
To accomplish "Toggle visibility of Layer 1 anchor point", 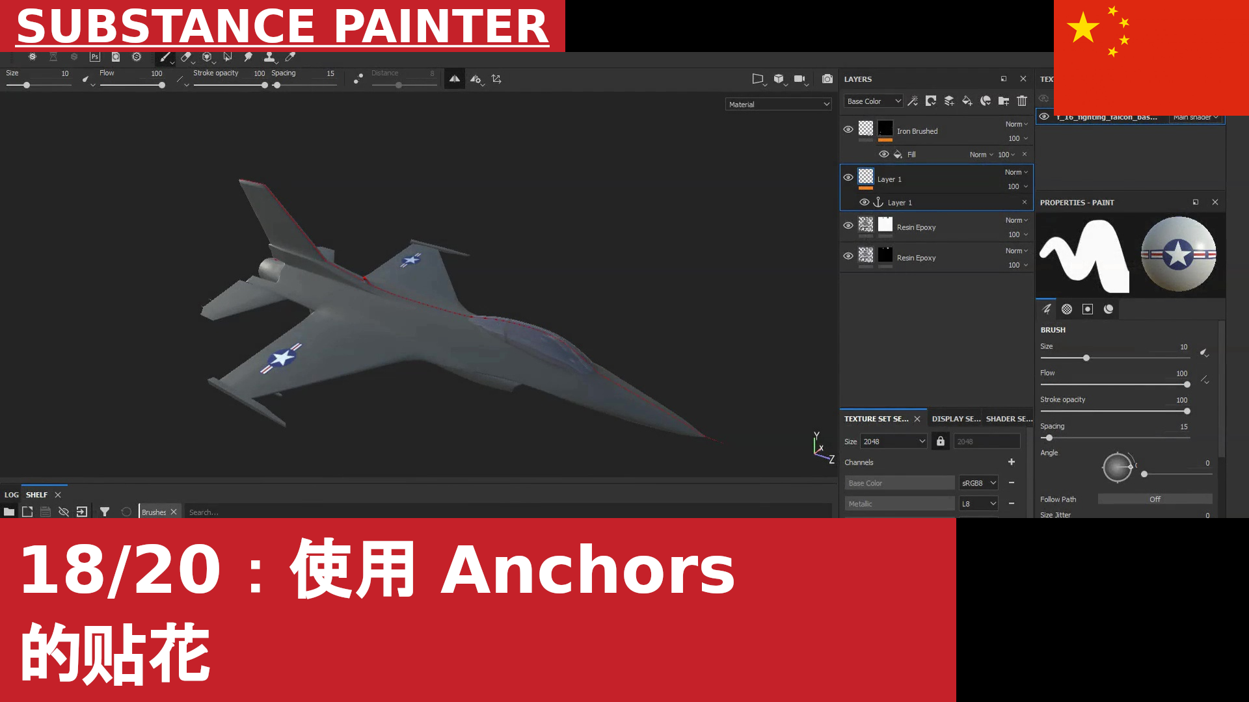I will pyautogui.click(x=864, y=203).
